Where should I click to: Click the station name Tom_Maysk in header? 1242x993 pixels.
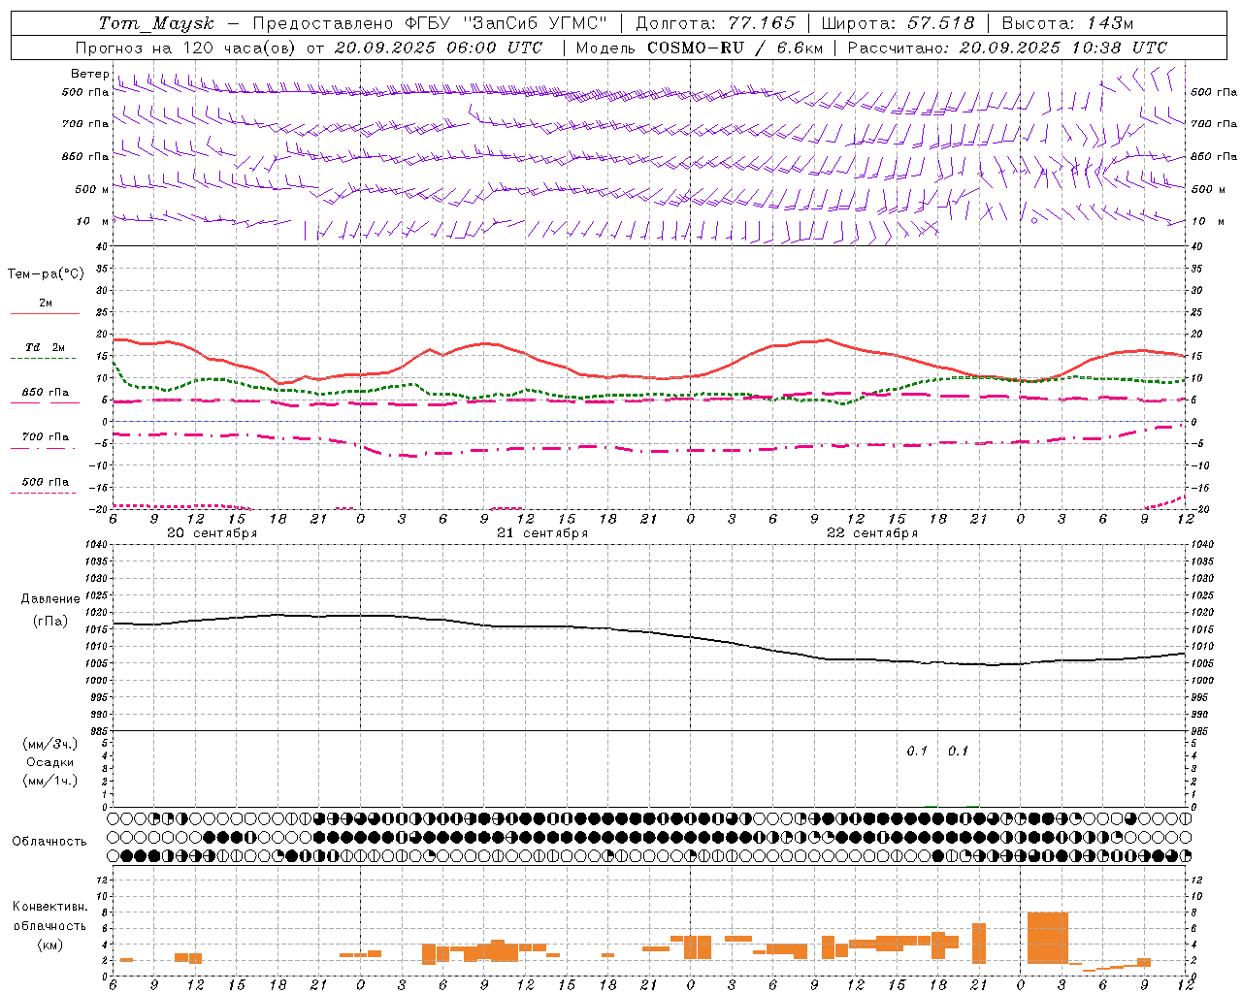[156, 23]
